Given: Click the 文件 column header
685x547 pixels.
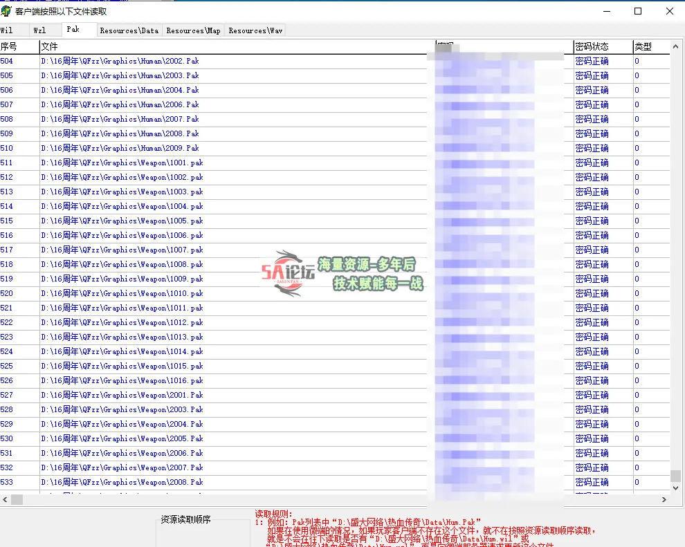Looking at the screenshot, I should click(x=237, y=47).
